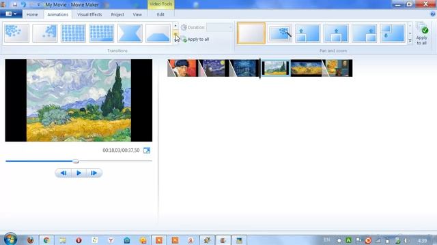The width and height of the screenshot is (437, 245).
Task: Go to the Project tab
Action: [117, 14]
